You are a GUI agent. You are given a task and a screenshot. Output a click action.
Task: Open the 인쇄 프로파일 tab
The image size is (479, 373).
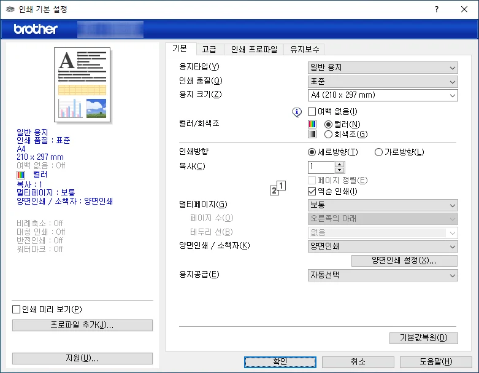click(254, 49)
